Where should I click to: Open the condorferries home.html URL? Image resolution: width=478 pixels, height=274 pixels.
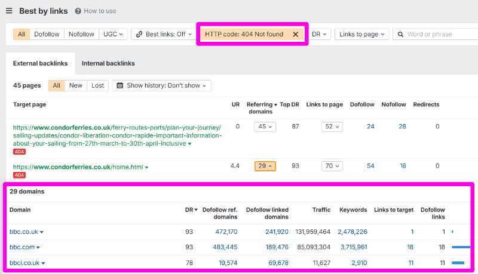pos(78,167)
